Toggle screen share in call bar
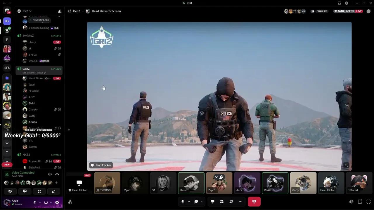Screen dimensions: 374x210 pyautogui.click(x=212, y=202)
